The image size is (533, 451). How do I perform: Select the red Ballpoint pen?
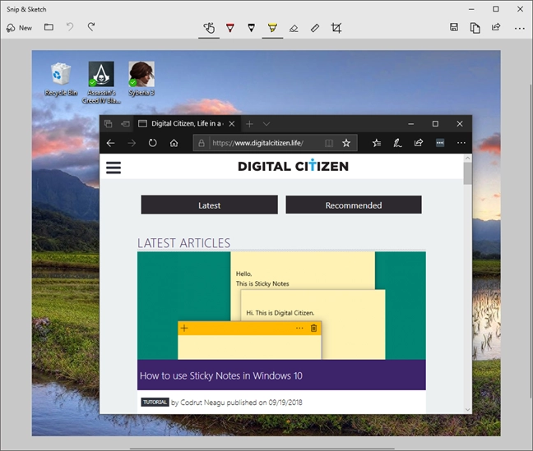[x=230, y=28]
